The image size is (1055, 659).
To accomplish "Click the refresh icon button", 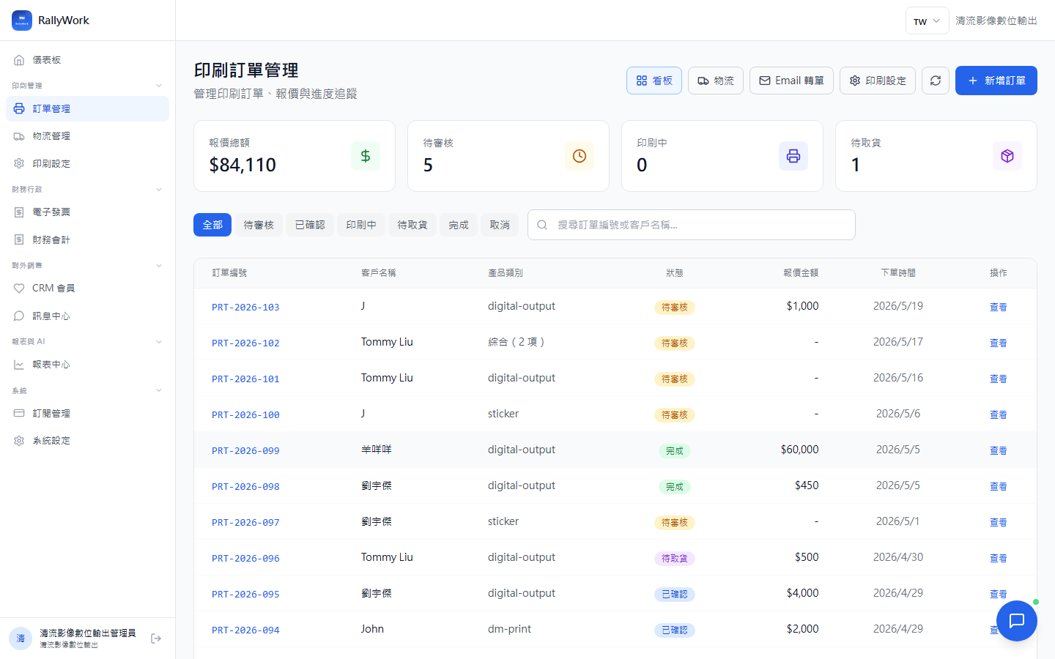I will click(936, 81).
